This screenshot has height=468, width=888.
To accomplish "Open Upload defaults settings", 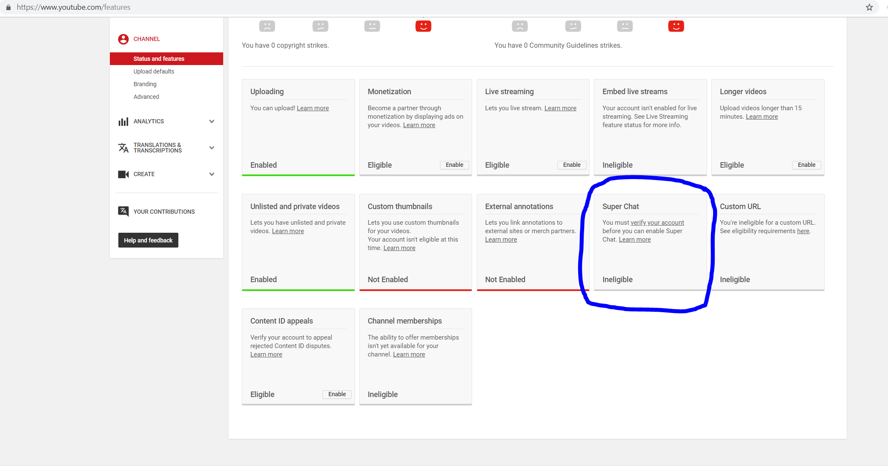I will pos(154,71).
